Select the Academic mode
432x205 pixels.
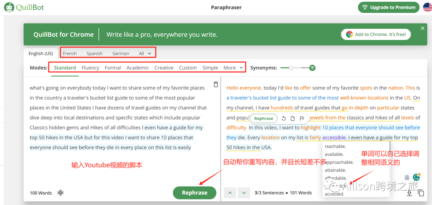pos(138,68)
